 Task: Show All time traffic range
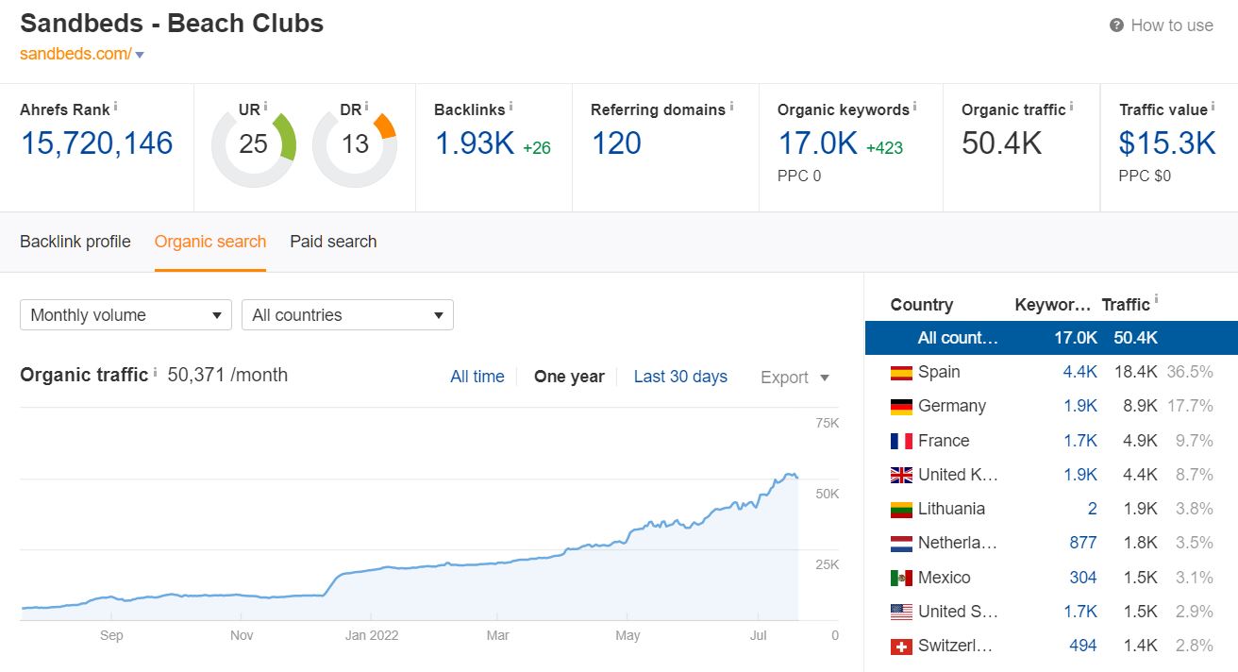pyautogui.click(x=477, y=377)
